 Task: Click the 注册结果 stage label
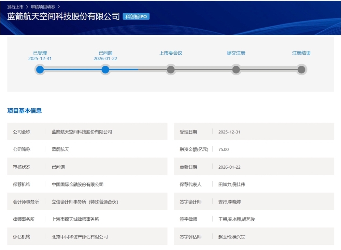click(301, 53)
